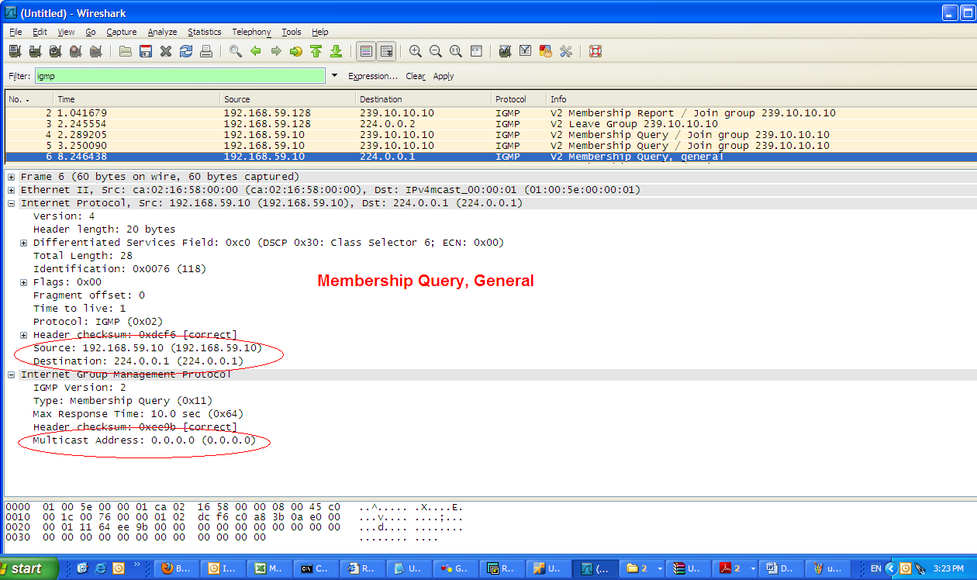Zoom in on packet text
This screenshot has height=580, width=977.
(416, 51)
